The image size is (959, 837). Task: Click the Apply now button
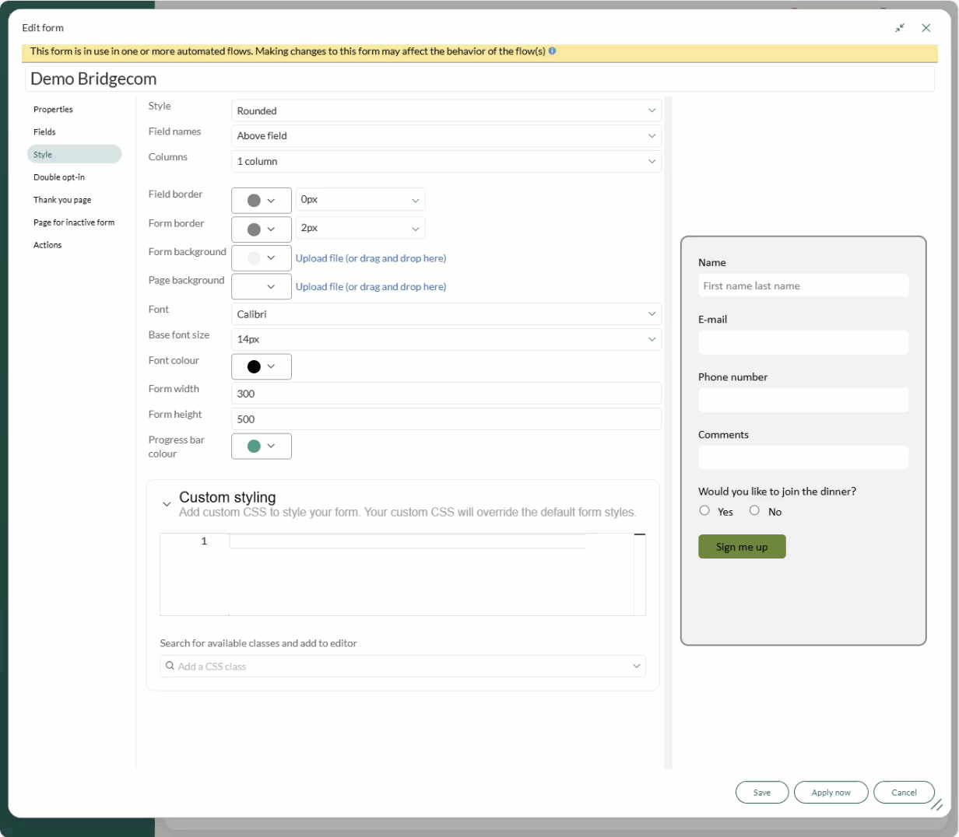pos(831,793)
